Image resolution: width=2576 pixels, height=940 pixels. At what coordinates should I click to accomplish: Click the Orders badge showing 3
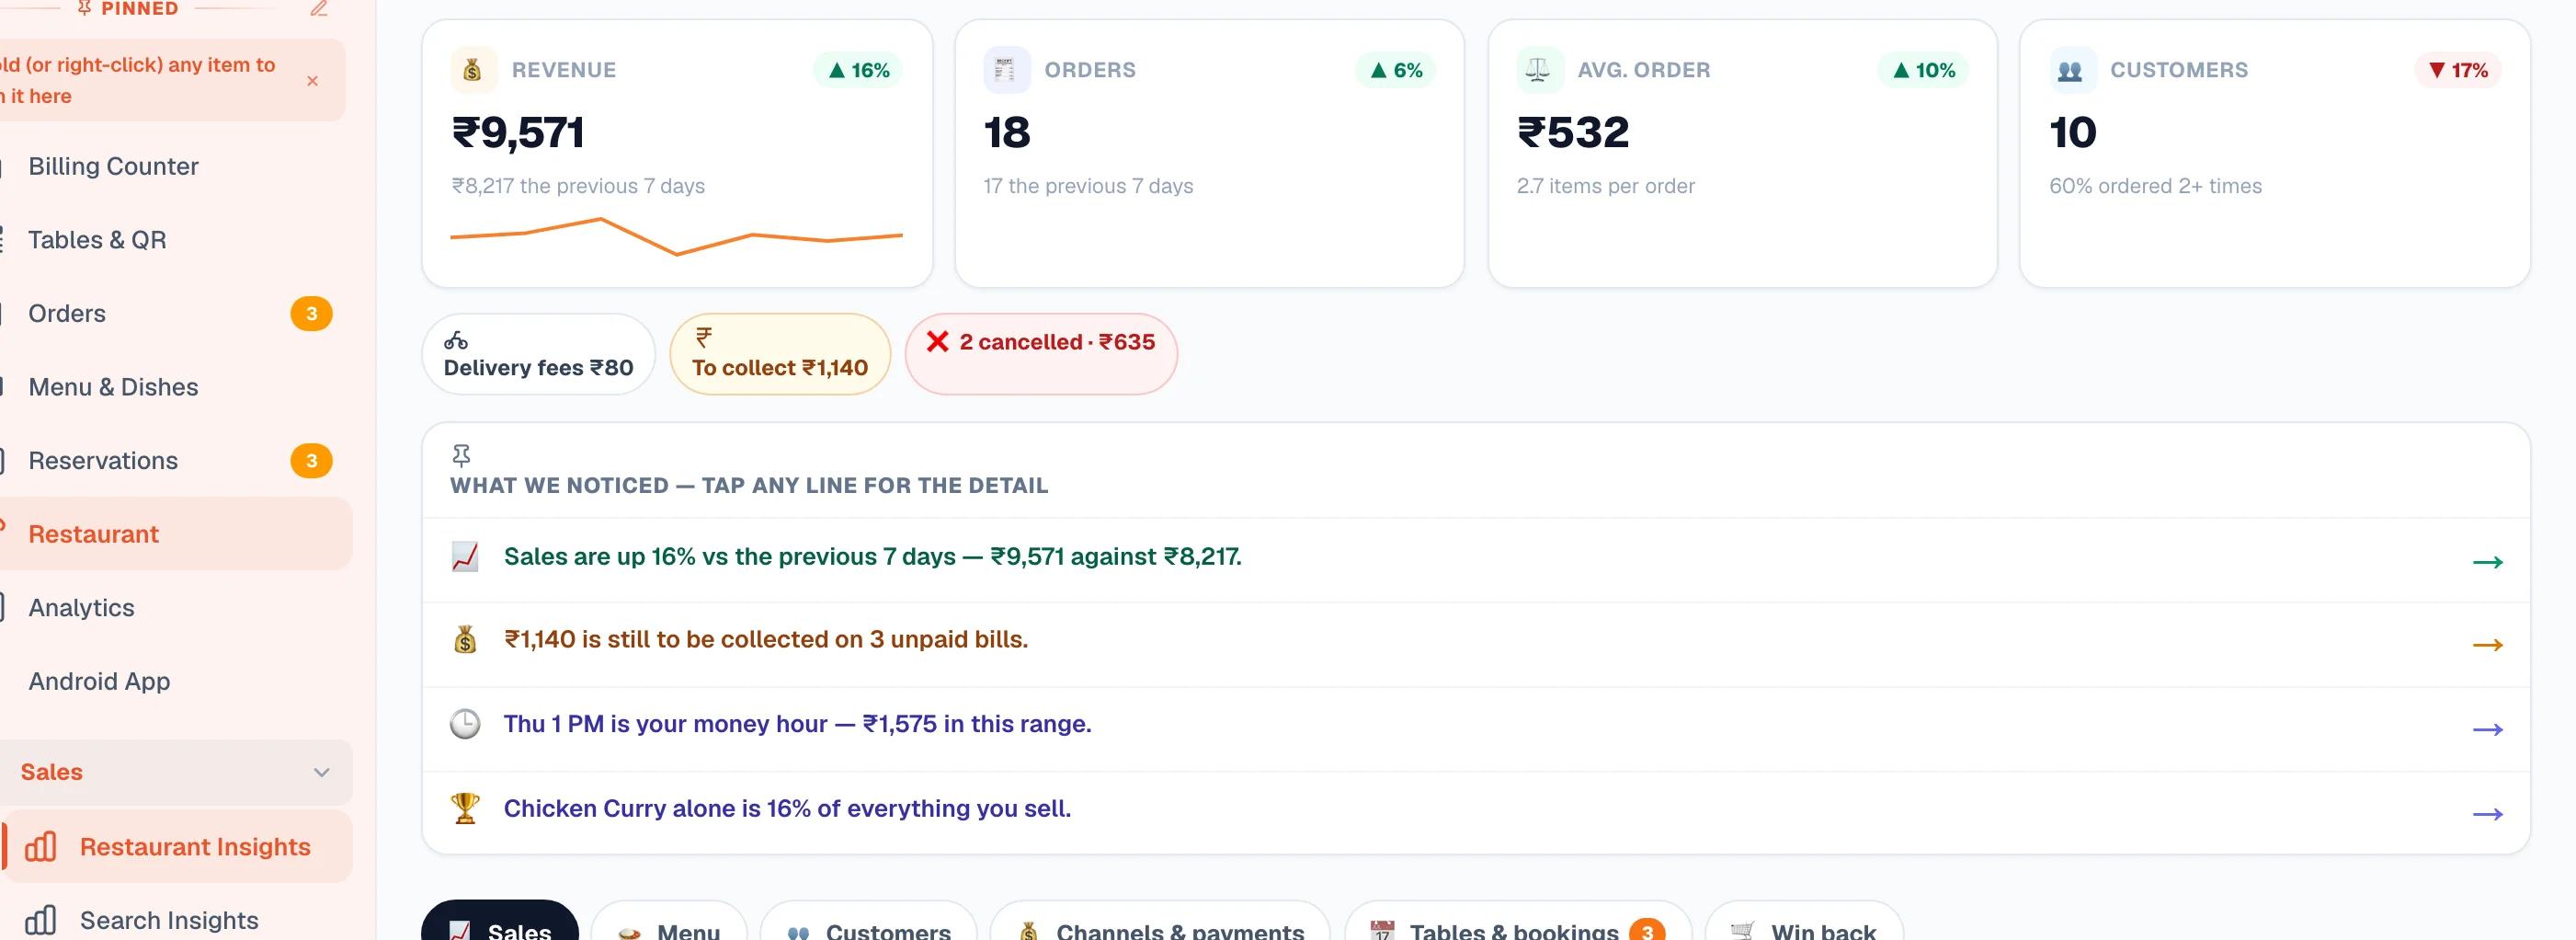[x=311, y=314]
